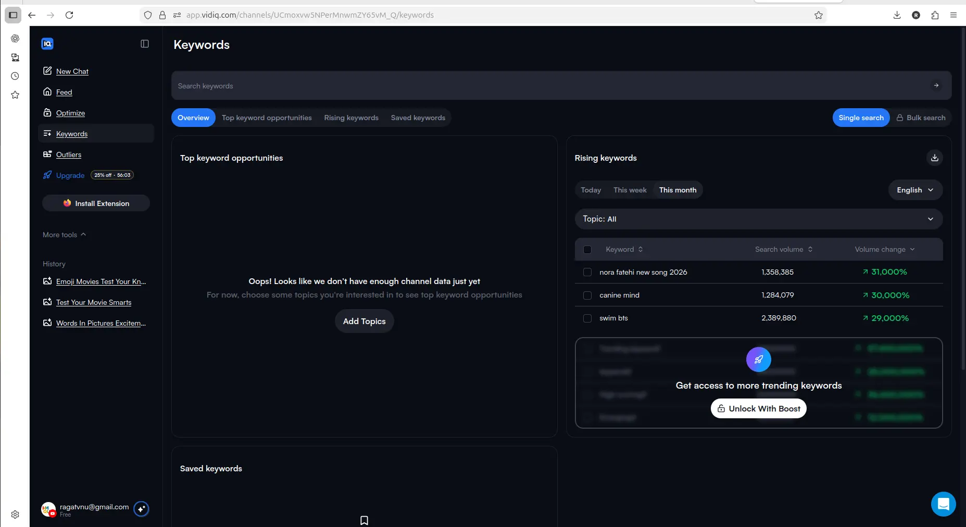Open the support chat bubble
Viewport: 966px width, 527px height.
coord(944,504)
